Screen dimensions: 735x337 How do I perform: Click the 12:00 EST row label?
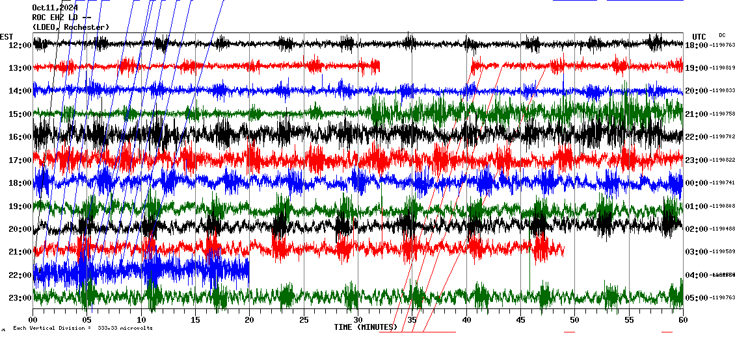point(20,45)
